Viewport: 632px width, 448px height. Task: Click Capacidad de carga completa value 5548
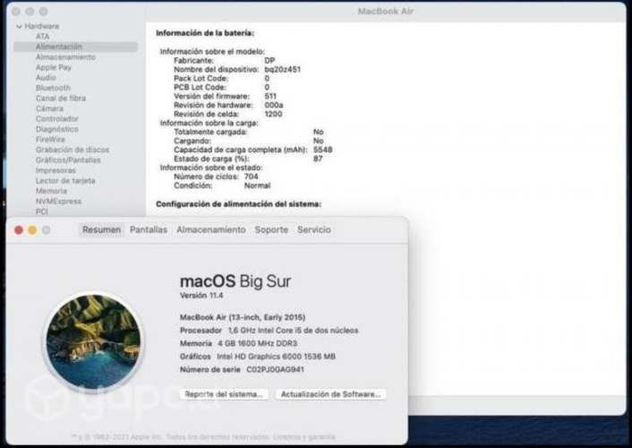(323, 150)
